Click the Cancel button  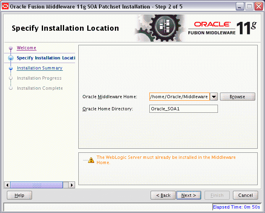coord(246,195)
